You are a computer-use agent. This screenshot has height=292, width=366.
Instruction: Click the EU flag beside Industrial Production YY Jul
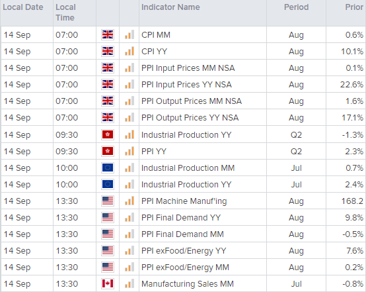click(x=108, y=184)
